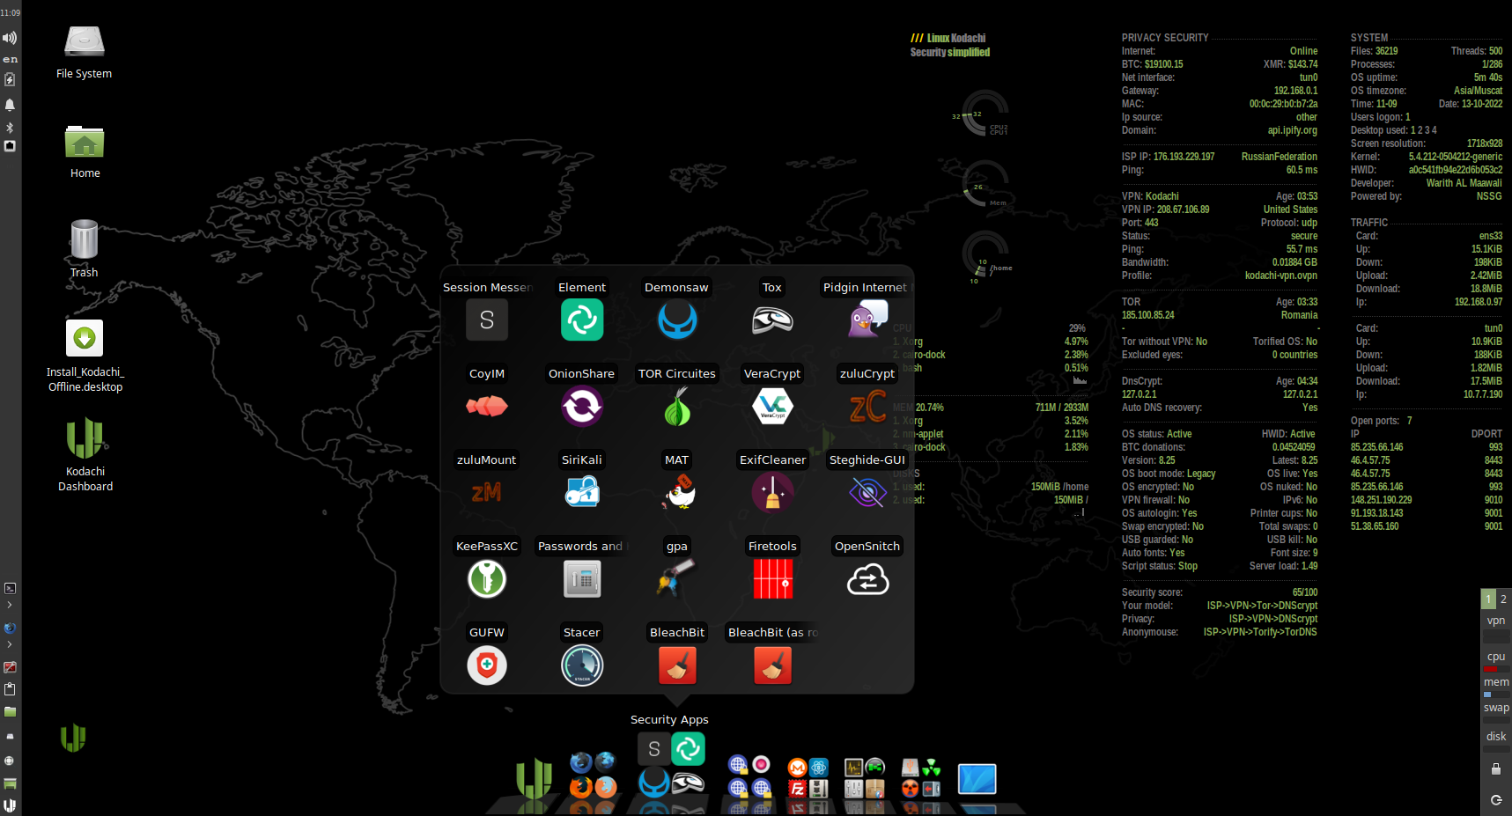Screen dimensions: 1512x816
Task: Open the CoyIM chat client
Action: tap(487, 406)
